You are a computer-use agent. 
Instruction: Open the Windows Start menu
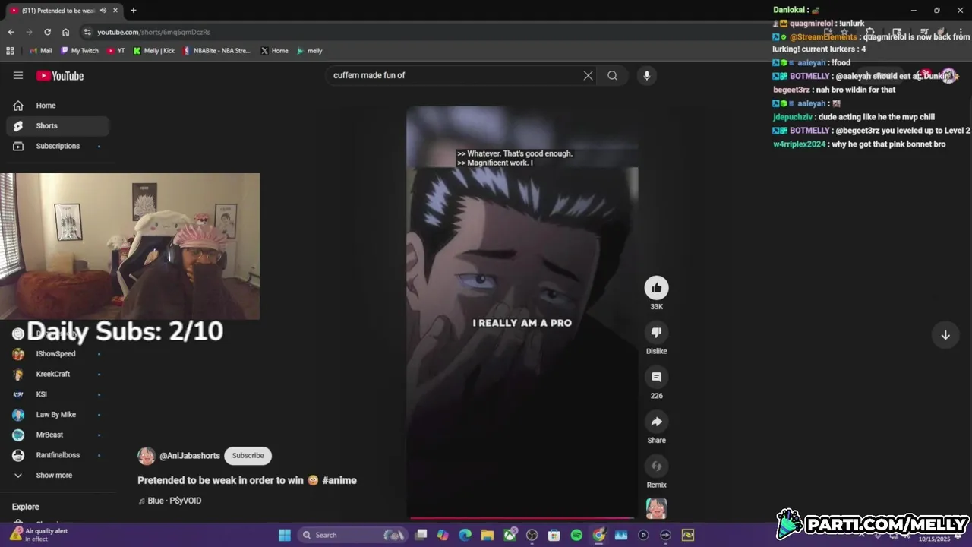[285, 535]
